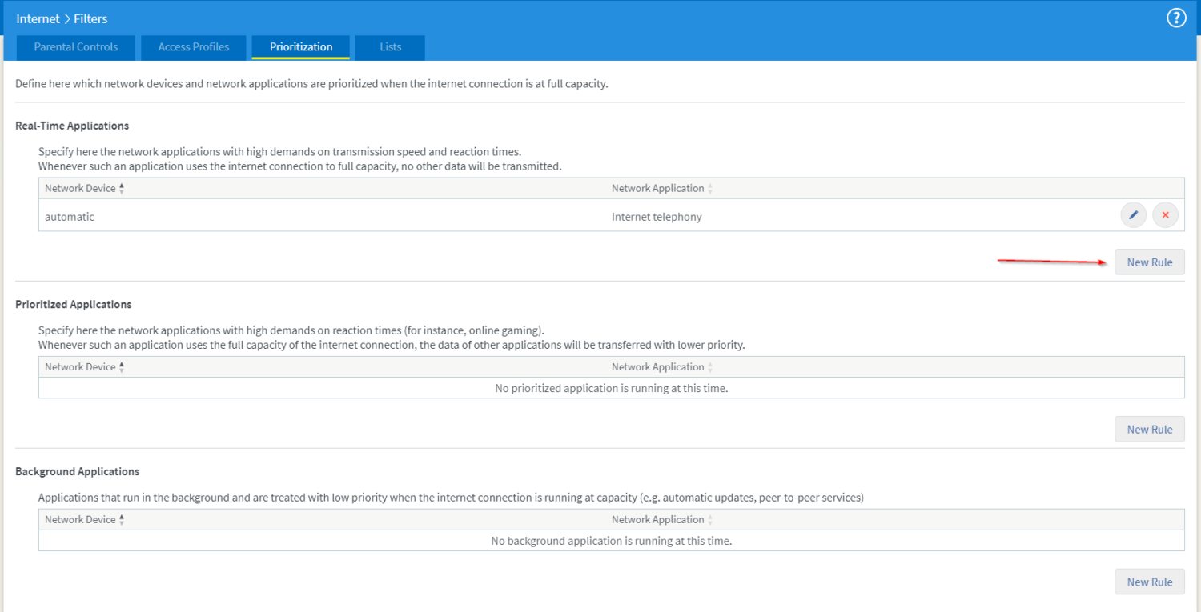Sort Prioritized Applications by Network Application
This screenshot has height=612, width=1201.
click(709, 366)
